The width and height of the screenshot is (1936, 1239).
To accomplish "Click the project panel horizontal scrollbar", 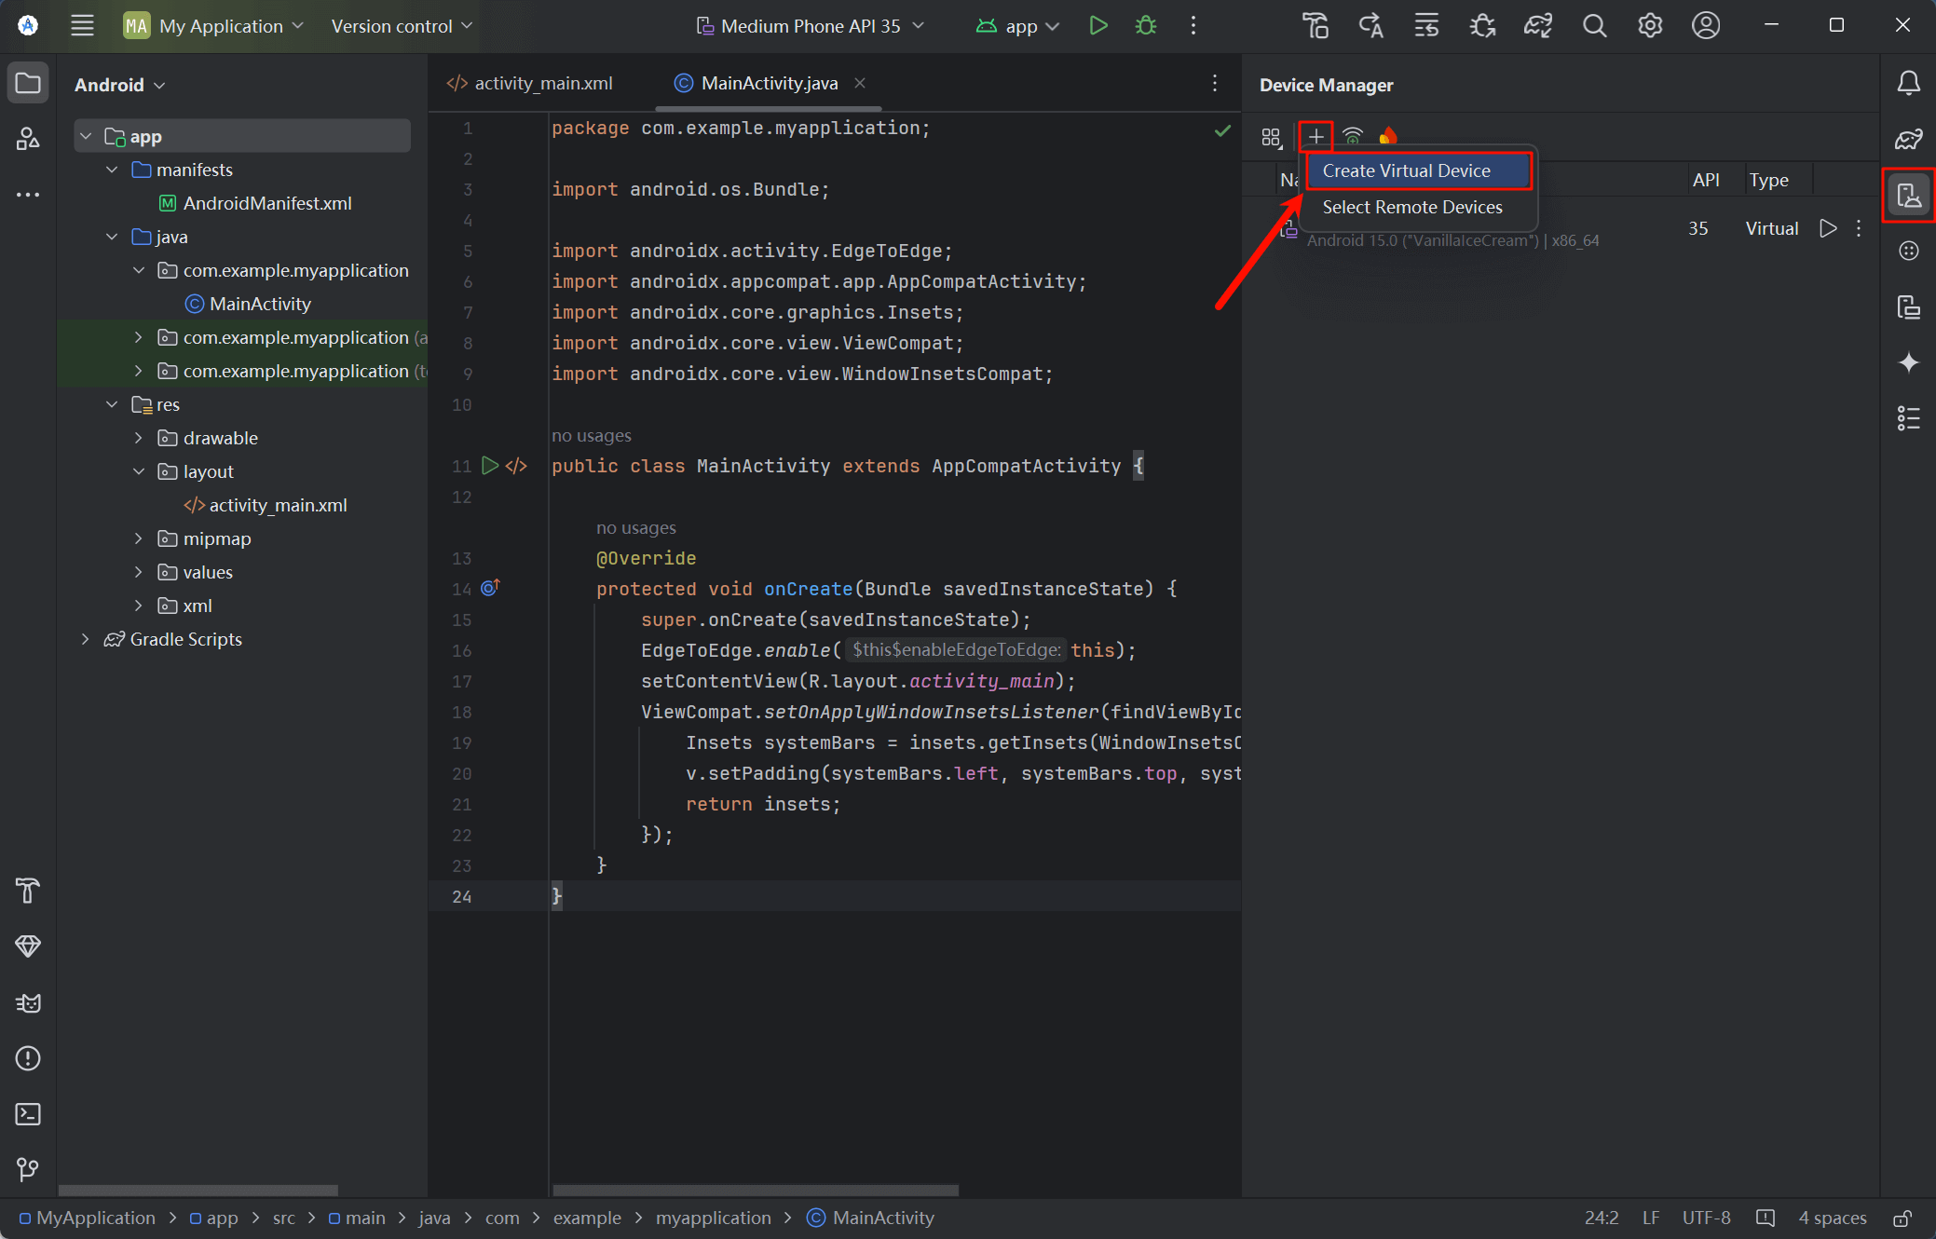I will (198, 1190).
